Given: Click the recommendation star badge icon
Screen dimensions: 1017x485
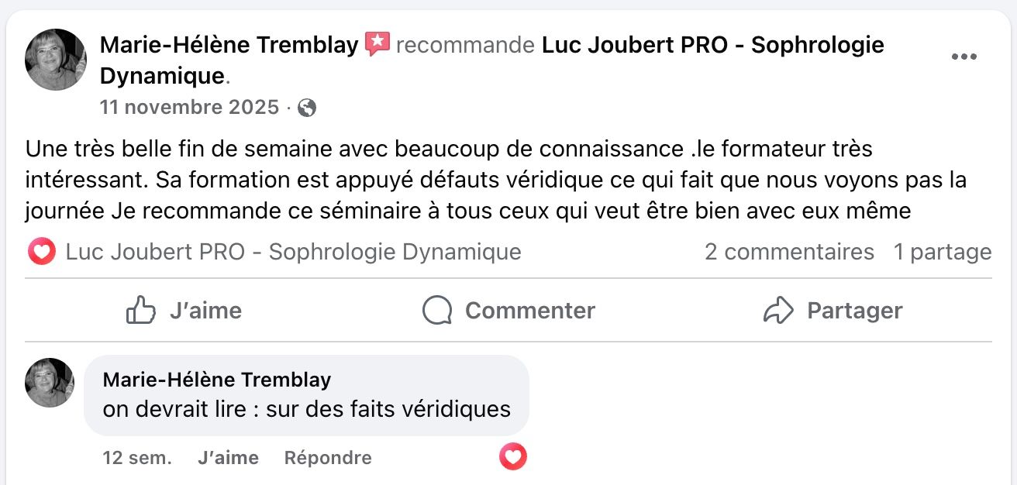Looking at the screenshot, I should [377, 45].
